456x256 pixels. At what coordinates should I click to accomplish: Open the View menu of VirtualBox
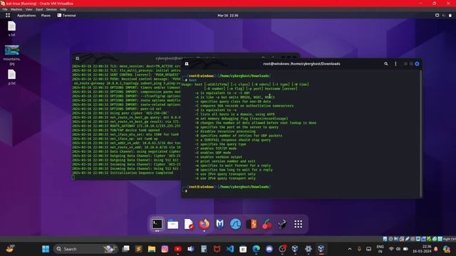[28, 9]
